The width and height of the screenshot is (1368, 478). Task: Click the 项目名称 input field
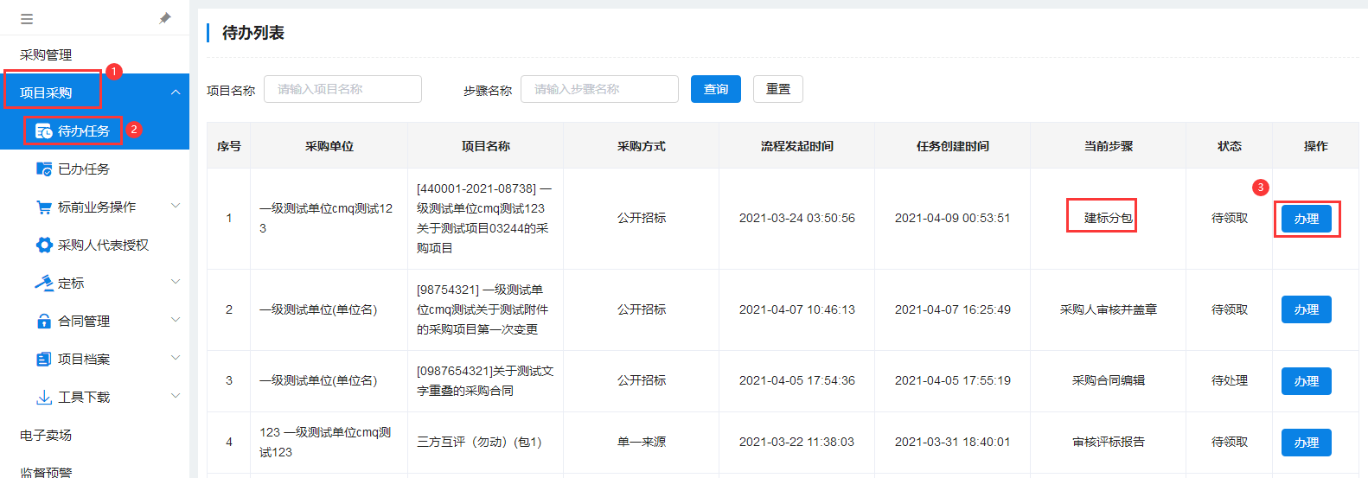pos(342,89)
